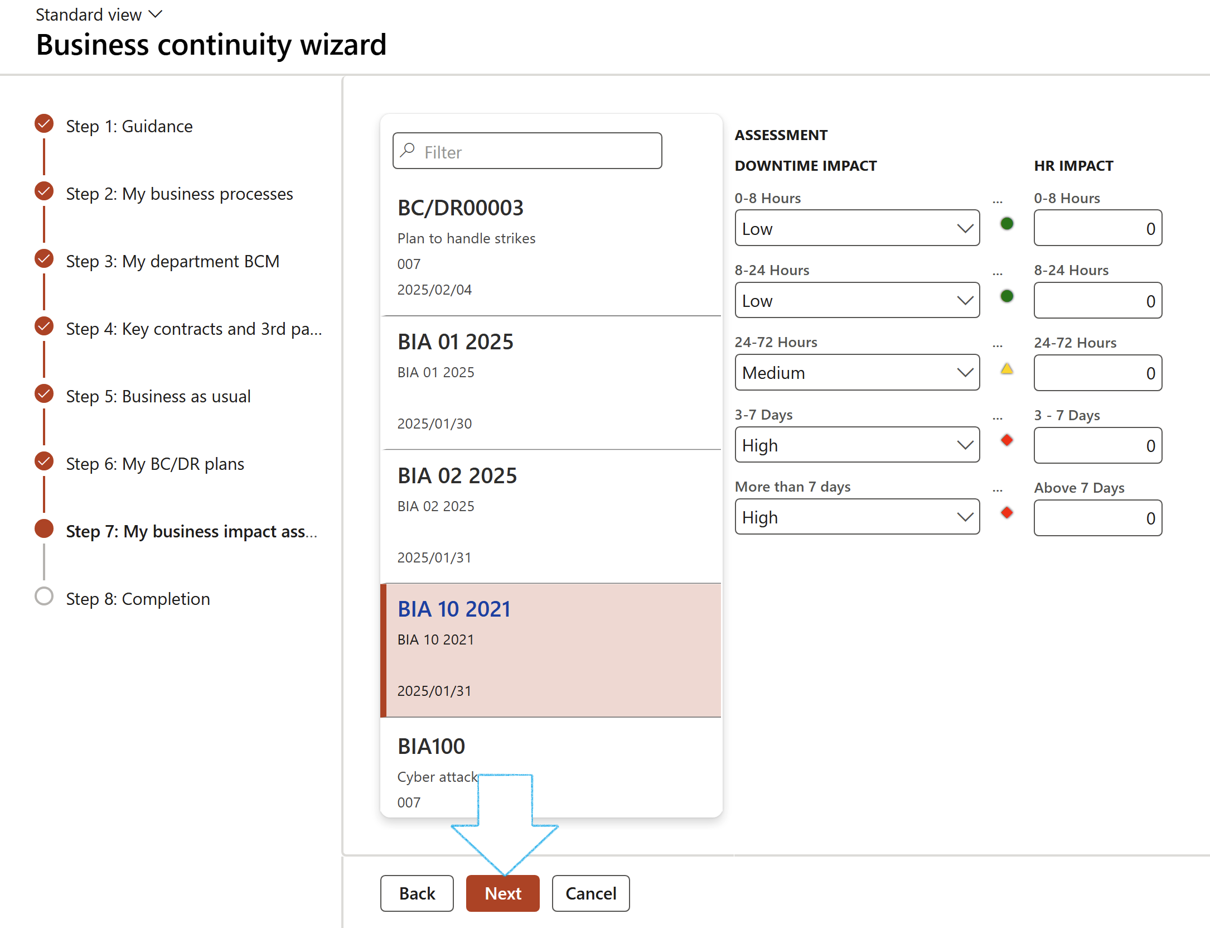Click the Step 3 department BCM checkmark icon

tap(44, 259)
